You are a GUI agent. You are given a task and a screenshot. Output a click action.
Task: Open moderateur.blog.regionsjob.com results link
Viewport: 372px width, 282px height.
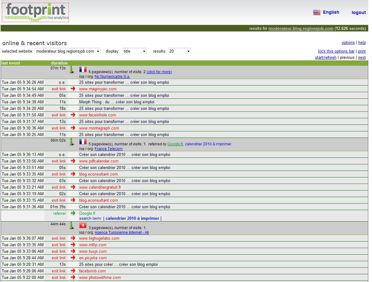301,28
